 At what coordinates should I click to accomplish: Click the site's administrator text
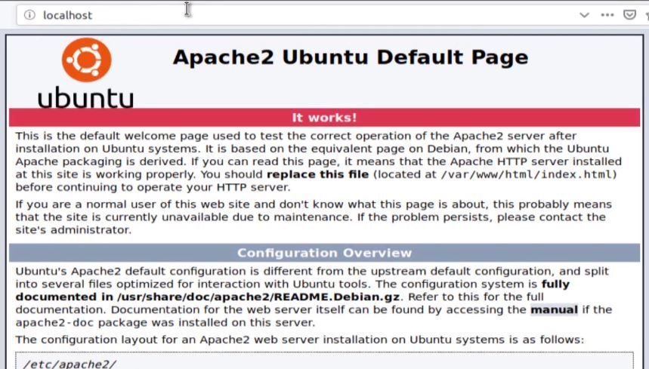(x=73, y=230)
